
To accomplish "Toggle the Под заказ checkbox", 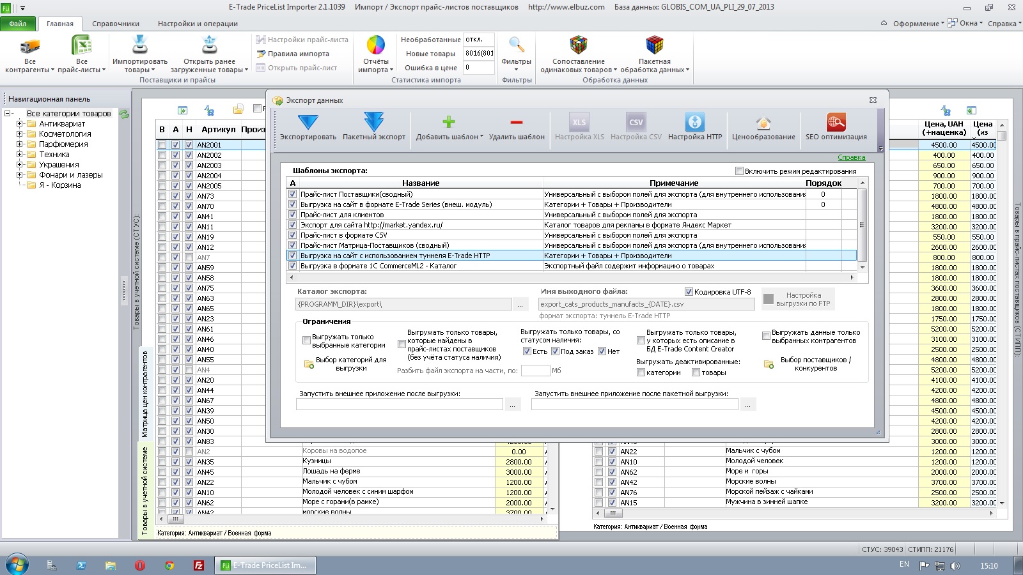I will click(x=555, y=351).
